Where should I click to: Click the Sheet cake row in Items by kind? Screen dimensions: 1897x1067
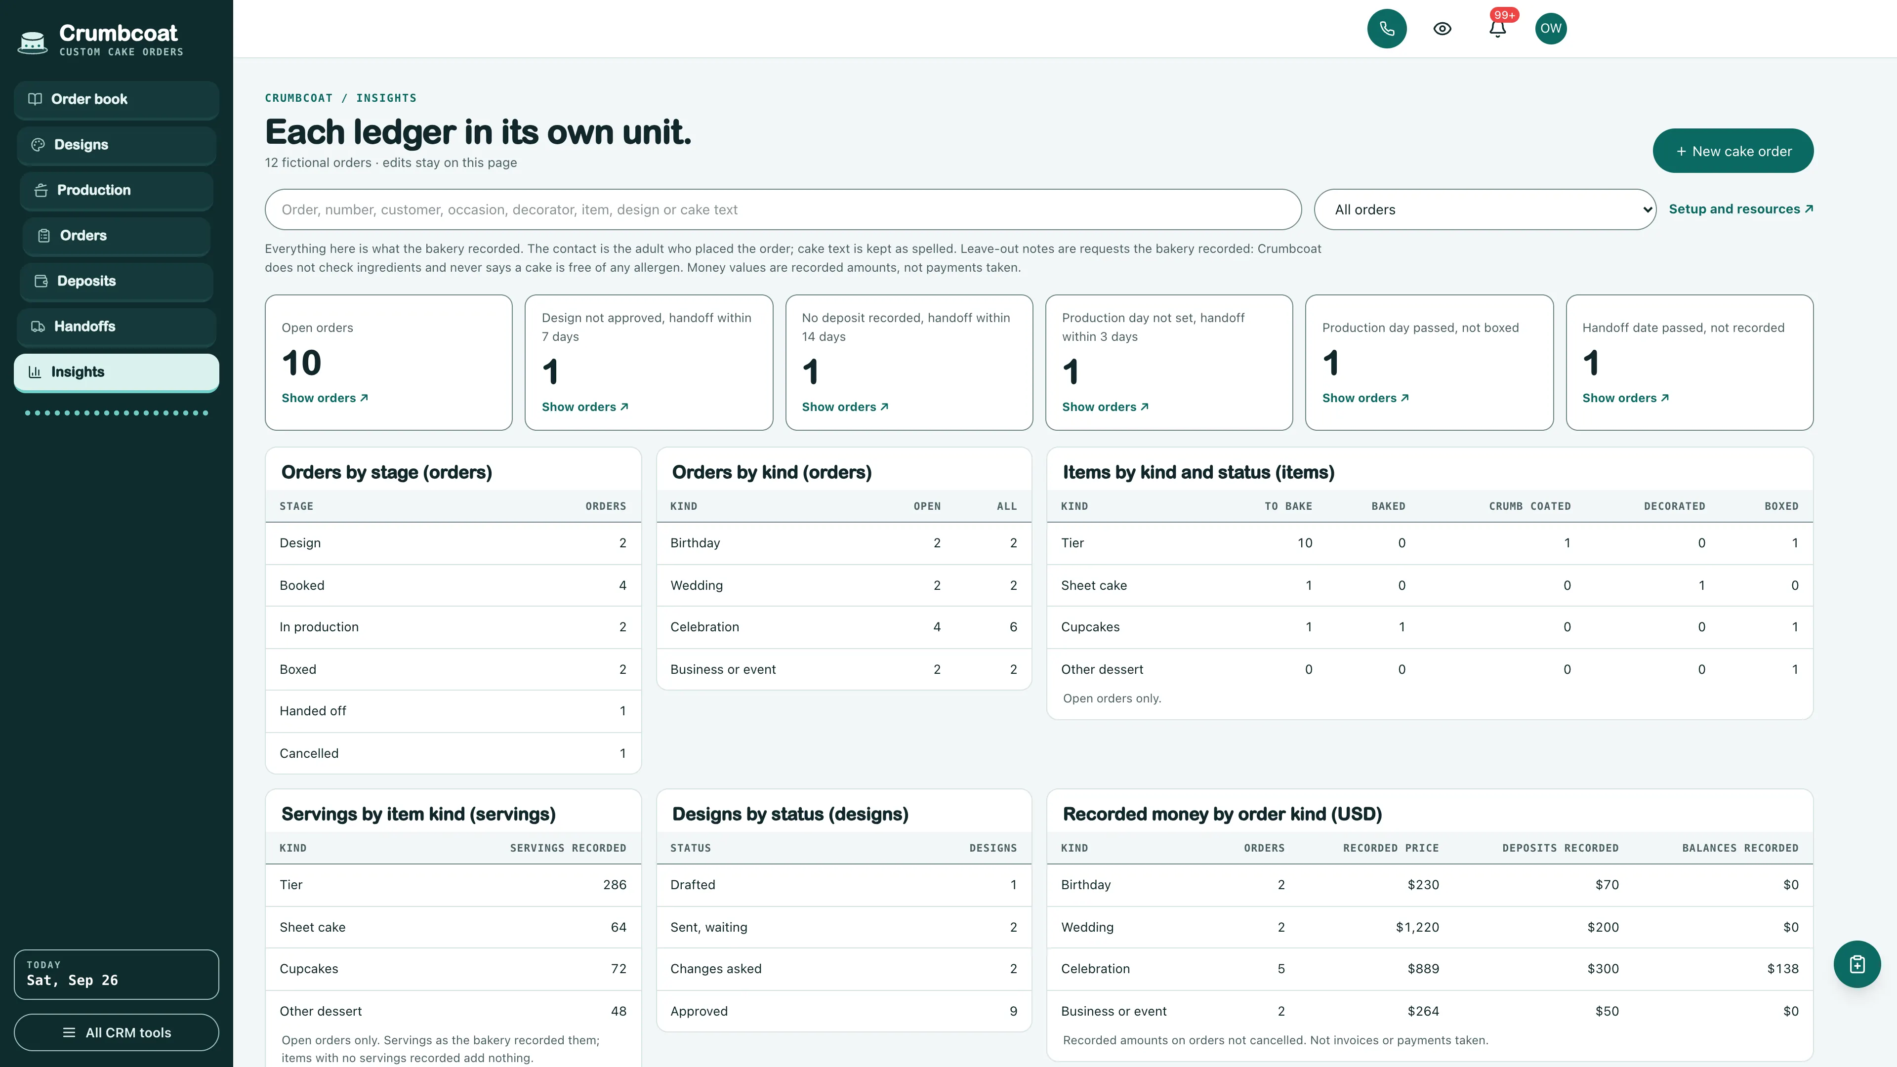[1429, 585]
